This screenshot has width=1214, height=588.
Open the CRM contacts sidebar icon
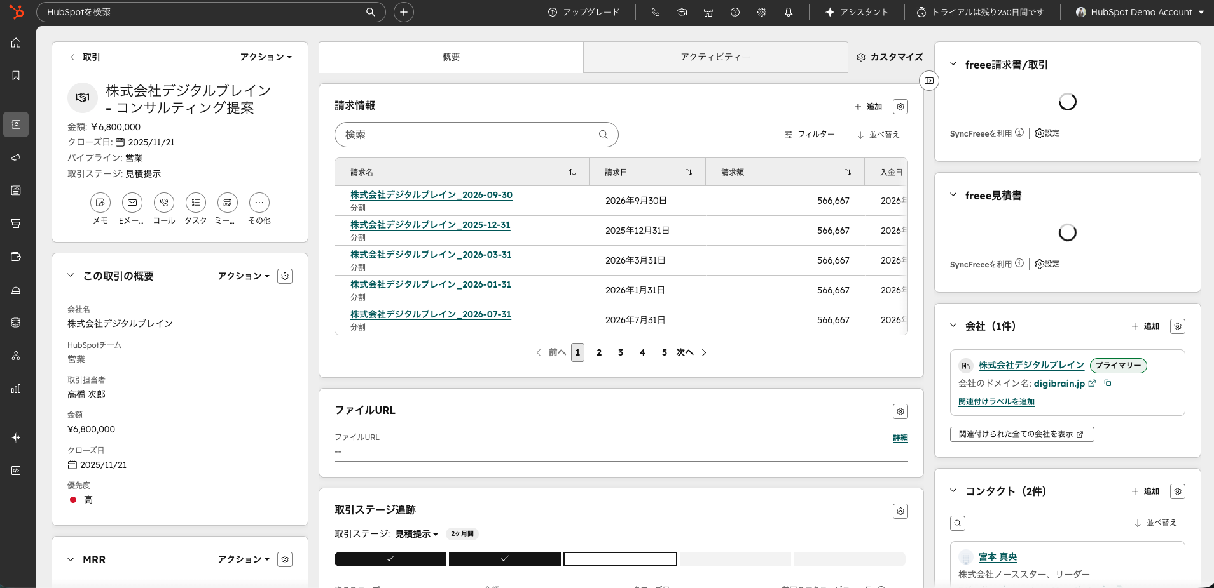(16, 124)
